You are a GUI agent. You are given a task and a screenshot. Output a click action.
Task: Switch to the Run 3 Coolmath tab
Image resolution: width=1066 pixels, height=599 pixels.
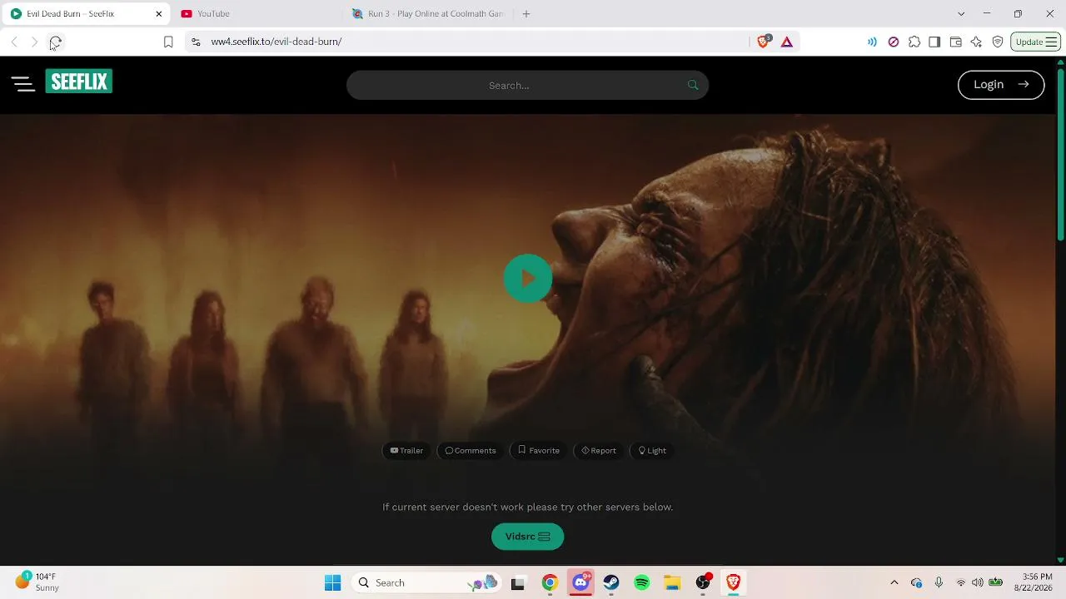[428, 13]
